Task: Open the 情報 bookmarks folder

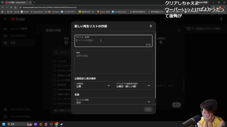Action: point(48,12)
